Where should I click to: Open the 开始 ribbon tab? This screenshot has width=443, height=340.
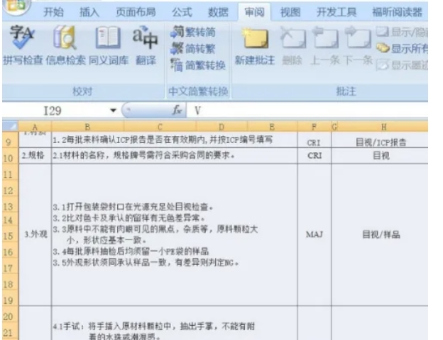53,12
